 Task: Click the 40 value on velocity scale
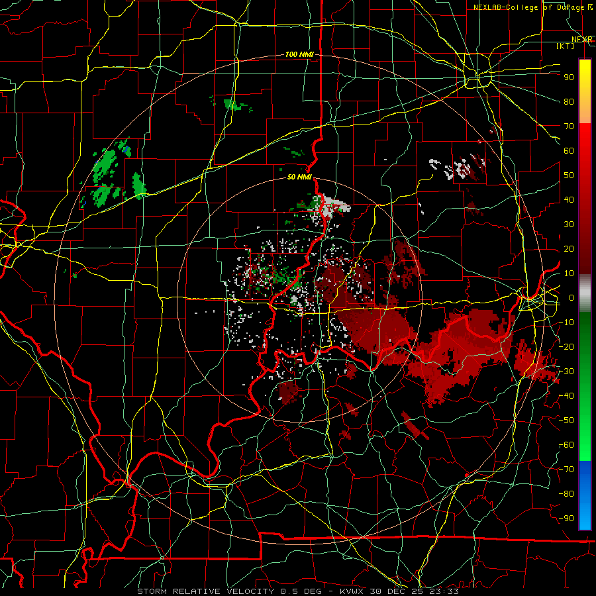[x=569, y=199]
